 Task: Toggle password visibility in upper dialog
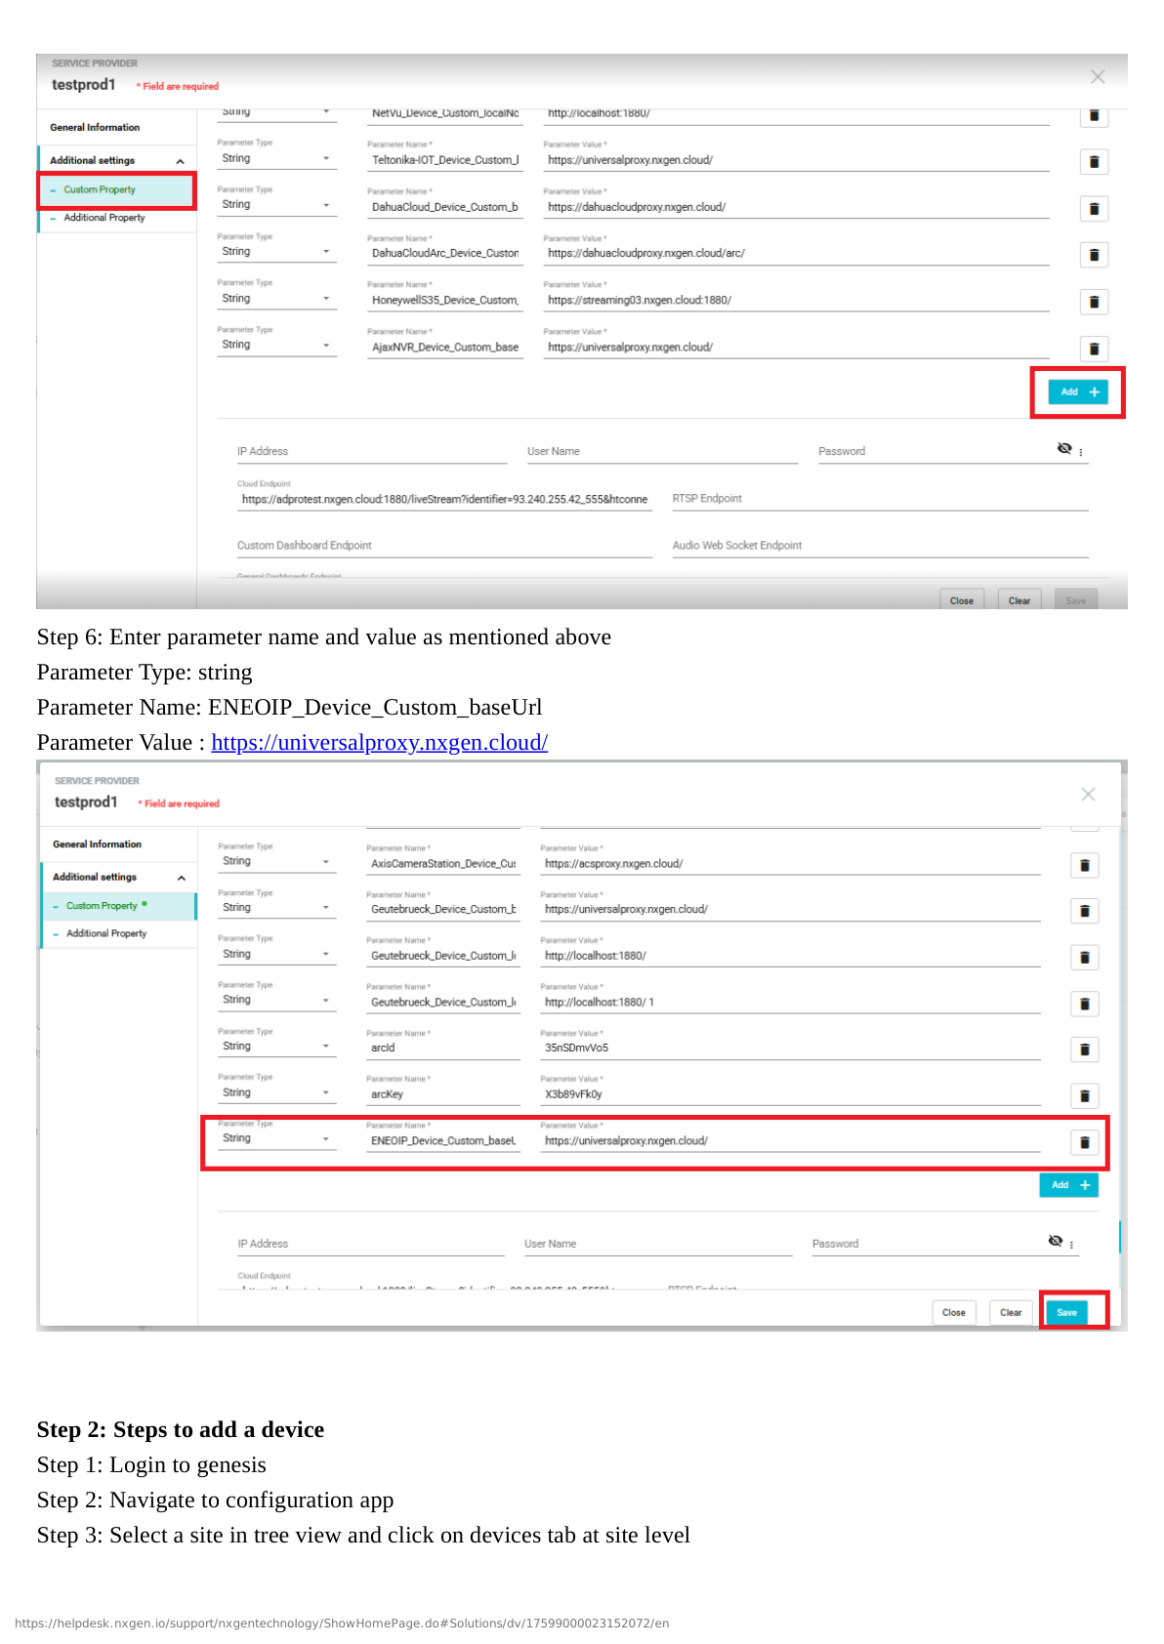click(x=1064, y=449)
